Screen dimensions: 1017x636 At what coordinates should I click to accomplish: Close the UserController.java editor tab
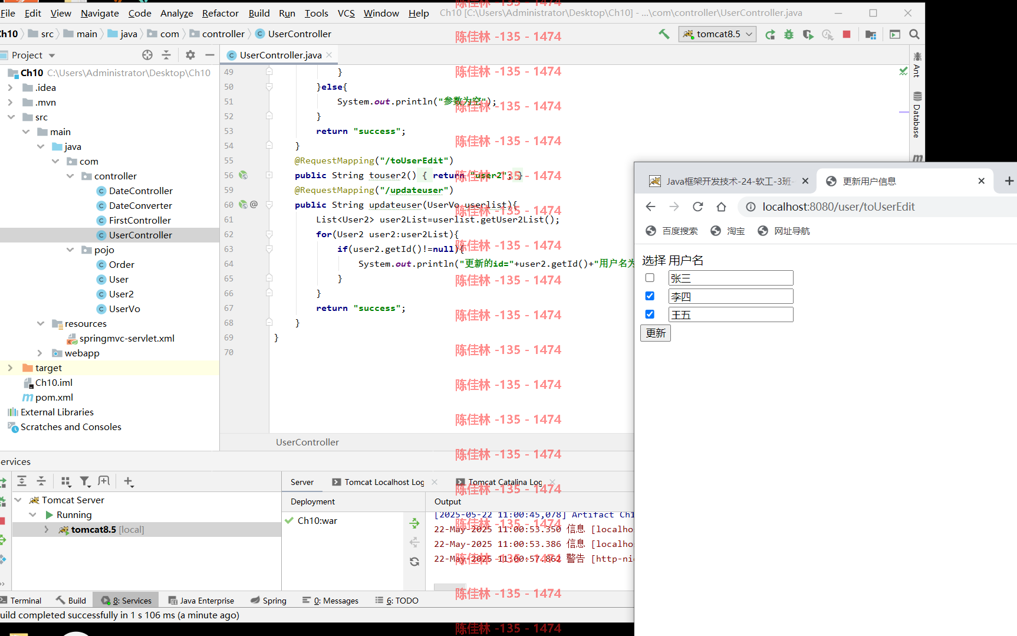pos(329,55)
